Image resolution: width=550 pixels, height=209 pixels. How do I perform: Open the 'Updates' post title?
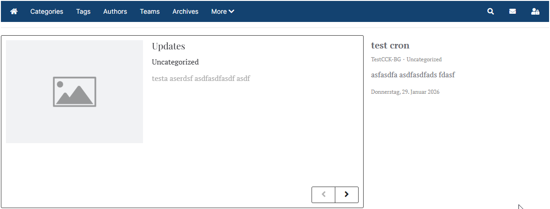coord(168,46)
